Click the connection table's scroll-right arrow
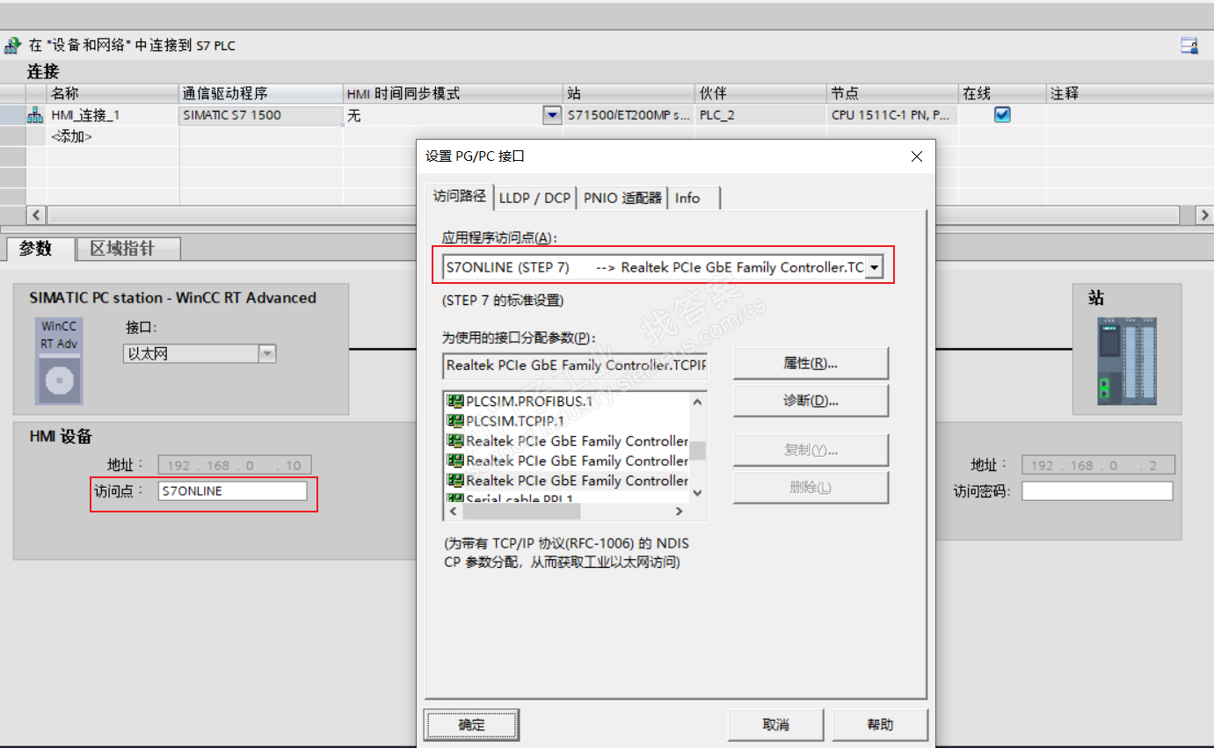 pyautogui.click(x=1204, y=214)
